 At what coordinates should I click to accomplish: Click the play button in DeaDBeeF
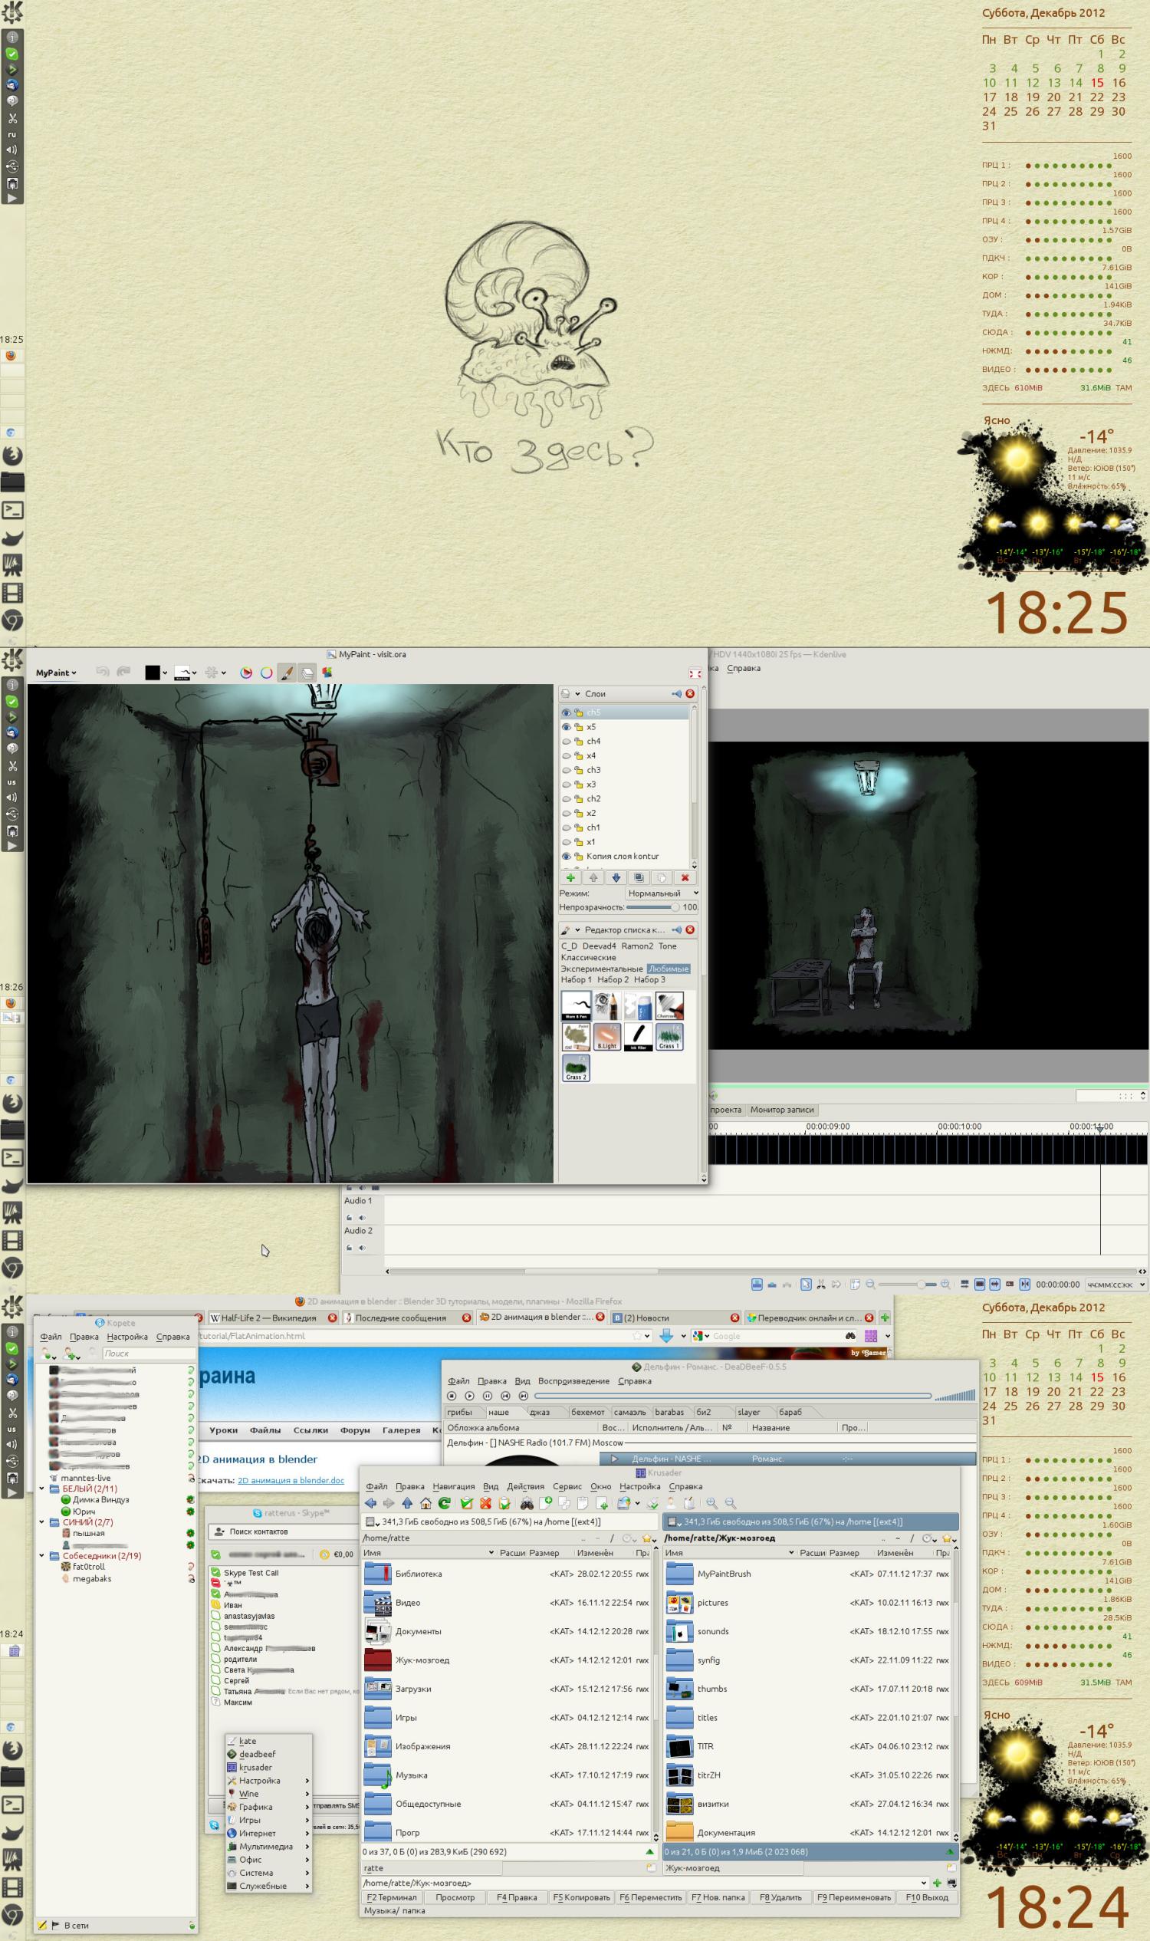click(x=470, y=1396)
